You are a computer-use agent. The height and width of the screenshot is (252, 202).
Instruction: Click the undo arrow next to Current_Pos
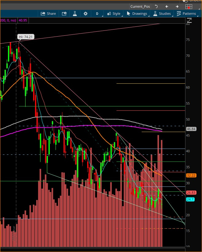[x=156, y=6]
